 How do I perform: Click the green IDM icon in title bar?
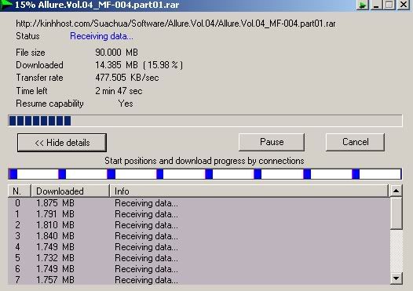pyautogui.click(x=5, y=5)
